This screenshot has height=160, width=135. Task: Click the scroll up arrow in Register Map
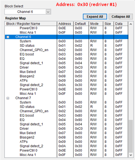coord(131,24)
